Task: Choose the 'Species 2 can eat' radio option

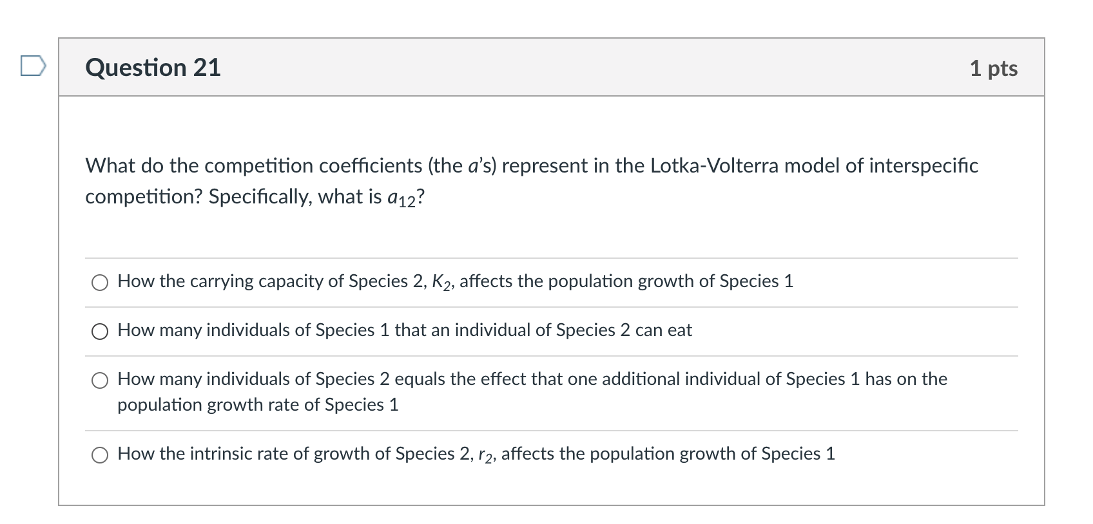Action: click(x=100, y=332)
